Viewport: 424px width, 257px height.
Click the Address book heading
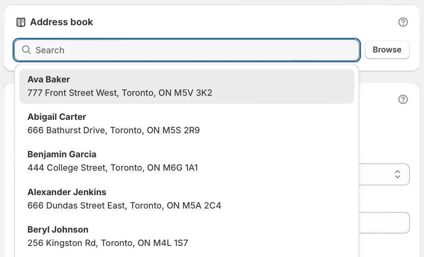click(61, 22)
